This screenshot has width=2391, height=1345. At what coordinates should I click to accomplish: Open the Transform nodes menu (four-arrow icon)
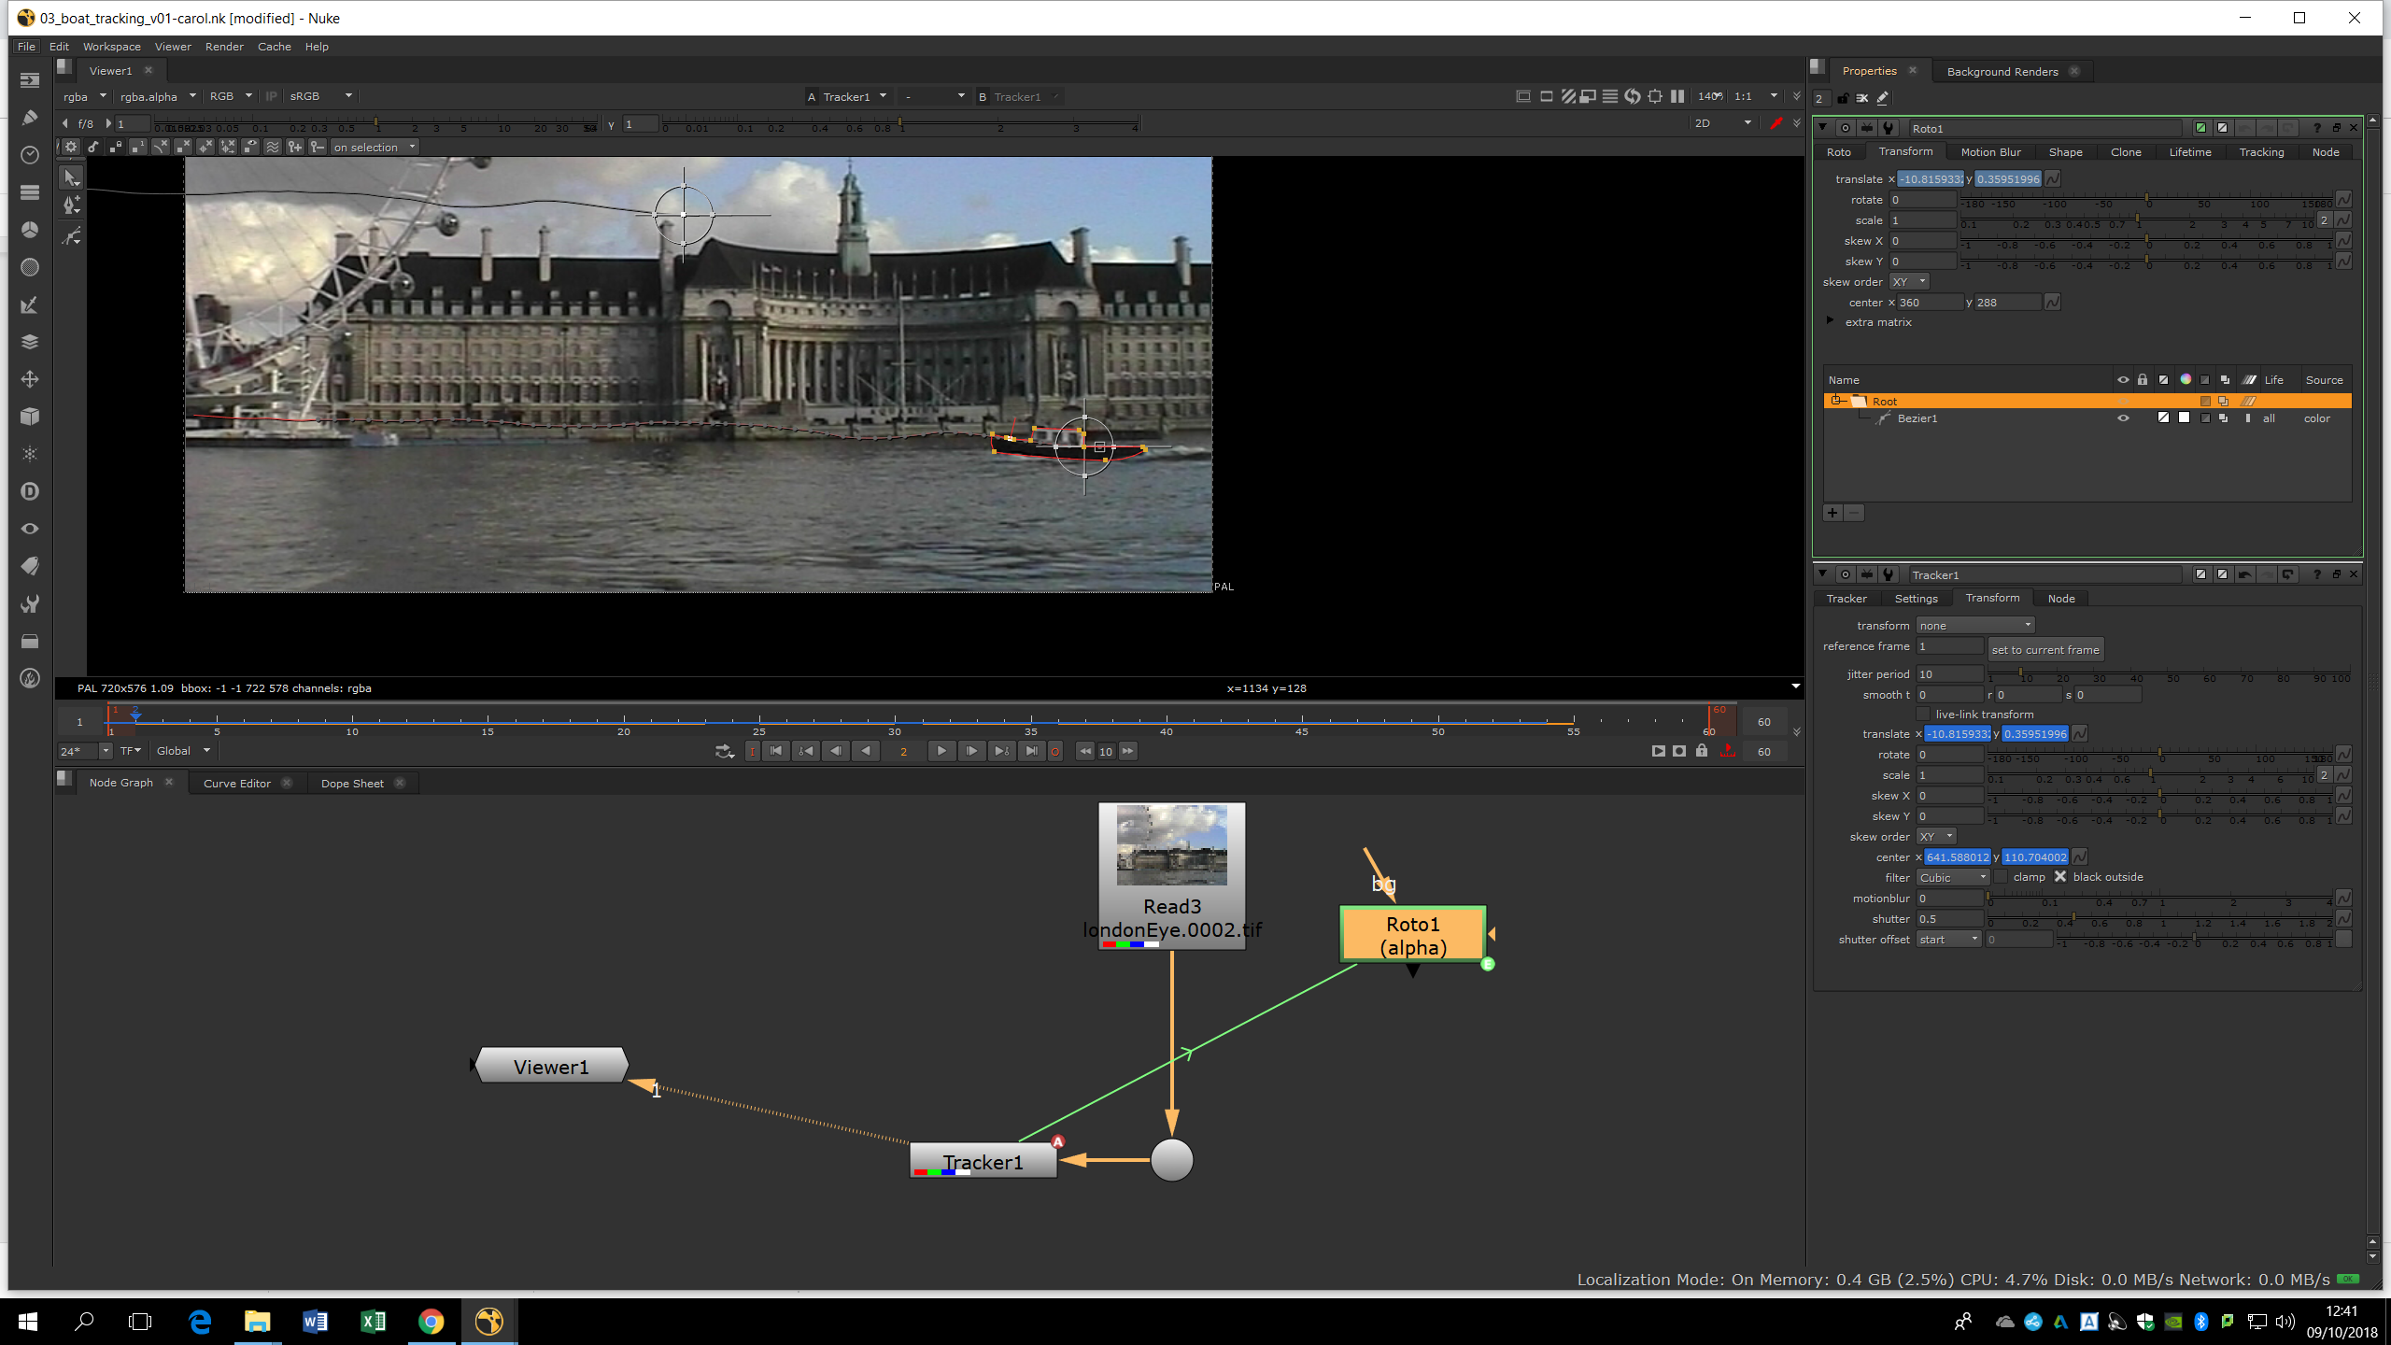point(30,379)
